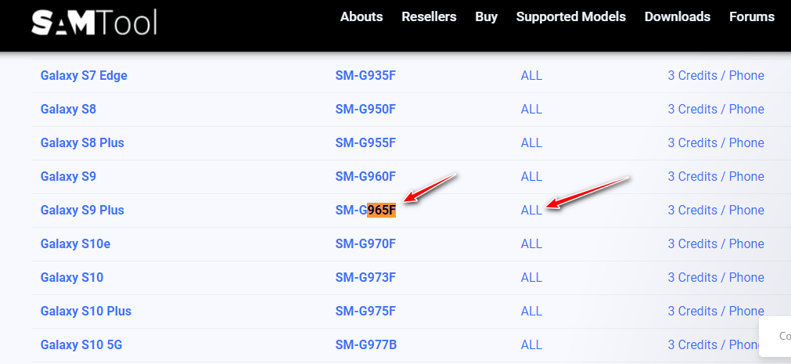Select model code SM-G935F
Image resolution: width=791 pixels, height=364 pixels.
(365, 76)
